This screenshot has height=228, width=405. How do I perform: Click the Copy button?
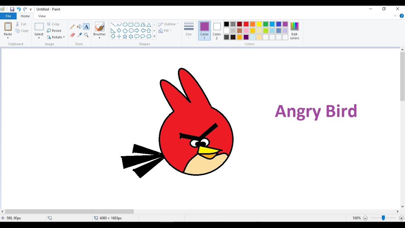(x=22, y=31)
